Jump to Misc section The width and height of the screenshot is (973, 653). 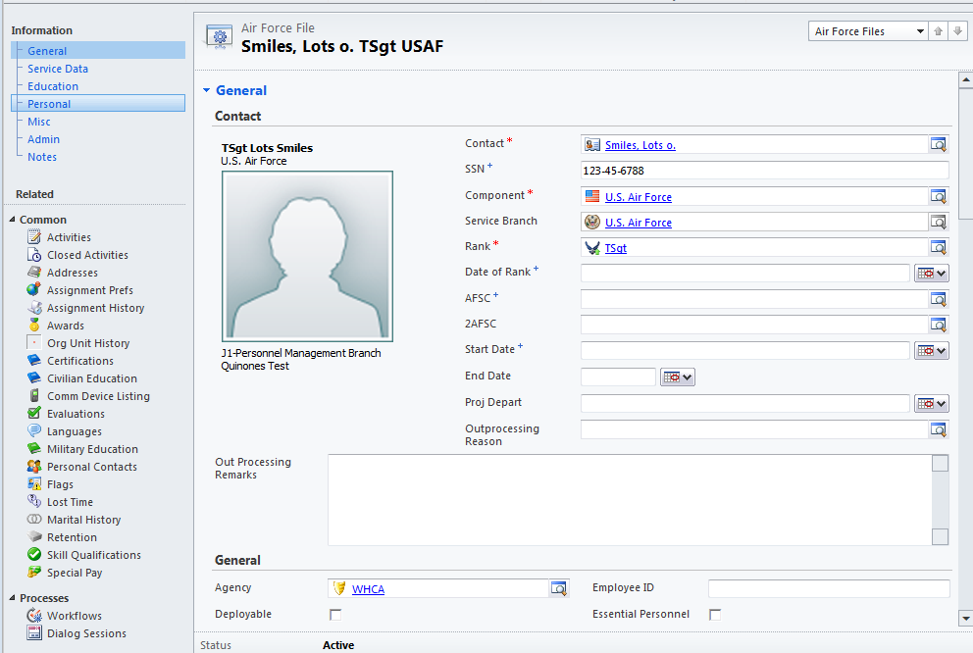pyautogui.click(x=38, y=122)
